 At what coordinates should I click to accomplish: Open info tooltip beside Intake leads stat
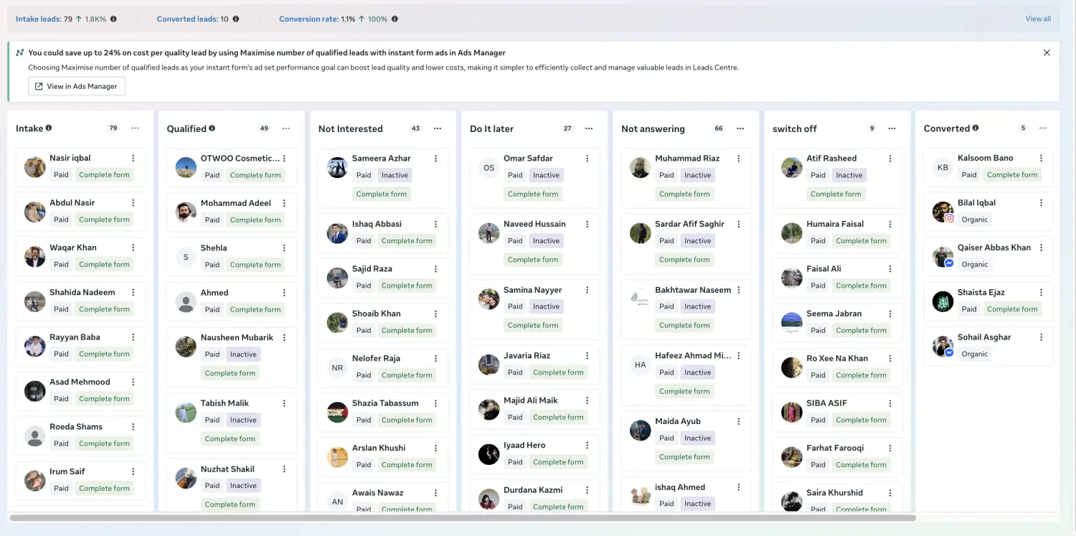coord(113,19)
